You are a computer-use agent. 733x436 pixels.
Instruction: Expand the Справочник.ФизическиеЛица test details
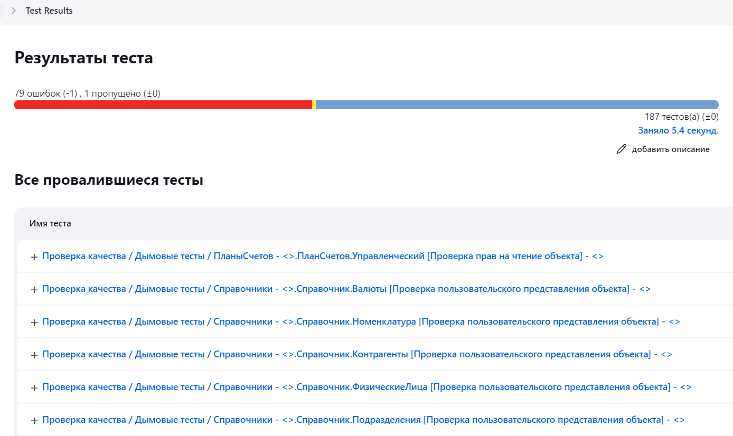point(34,387)
